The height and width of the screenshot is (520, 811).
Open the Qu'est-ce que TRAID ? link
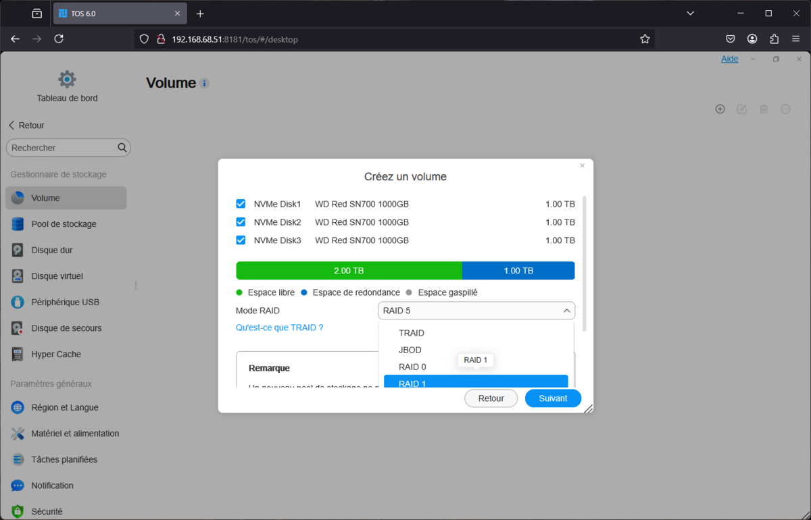click(279, 328)
